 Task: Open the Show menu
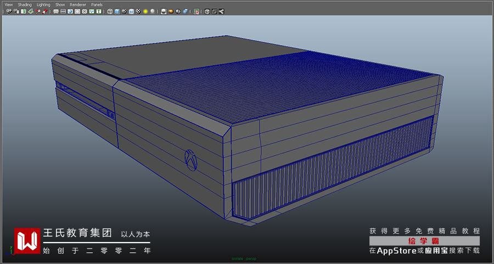tap(60, 5)
